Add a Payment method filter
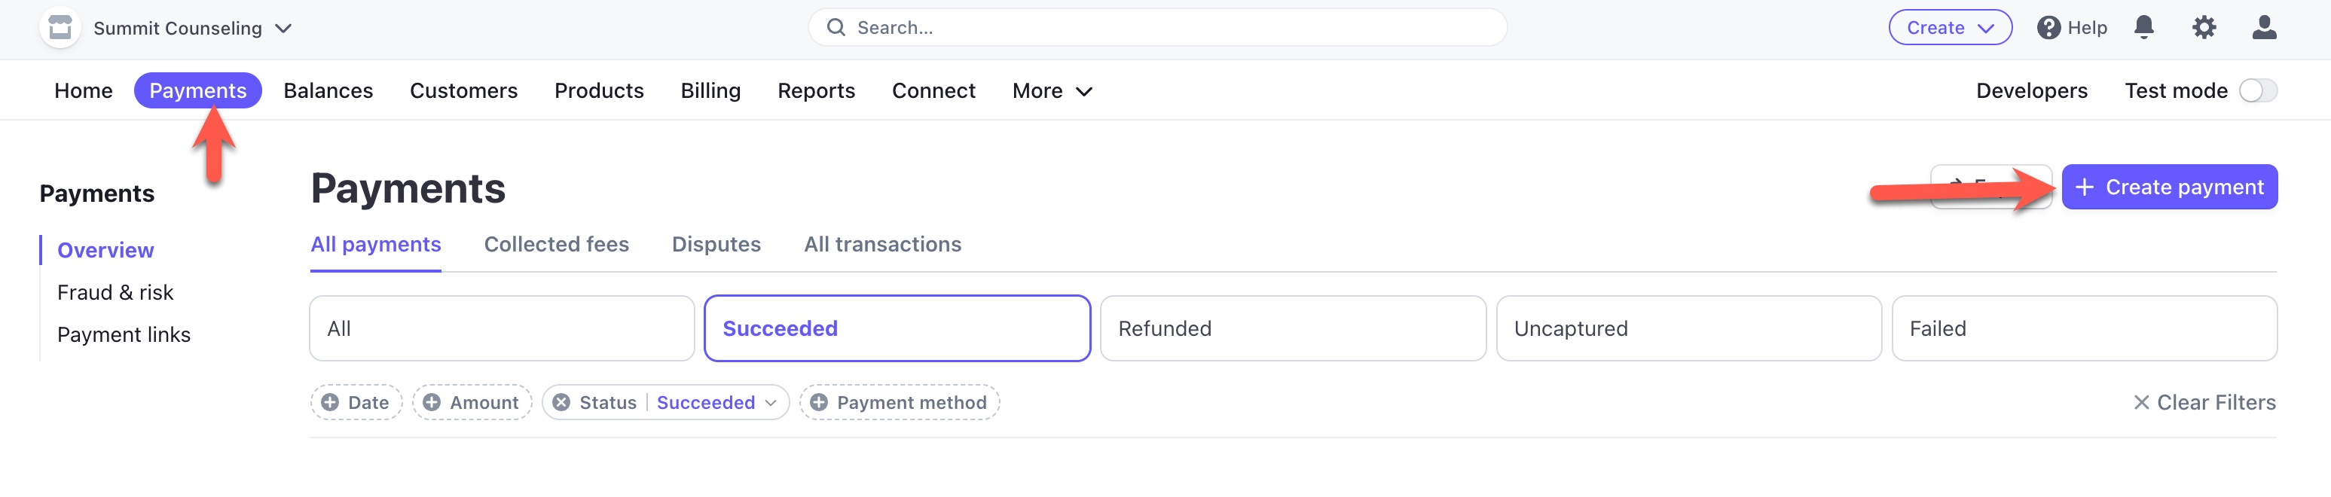 point(900,402)
